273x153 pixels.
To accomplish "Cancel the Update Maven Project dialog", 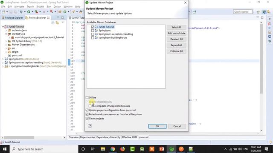I will point(177,126).
